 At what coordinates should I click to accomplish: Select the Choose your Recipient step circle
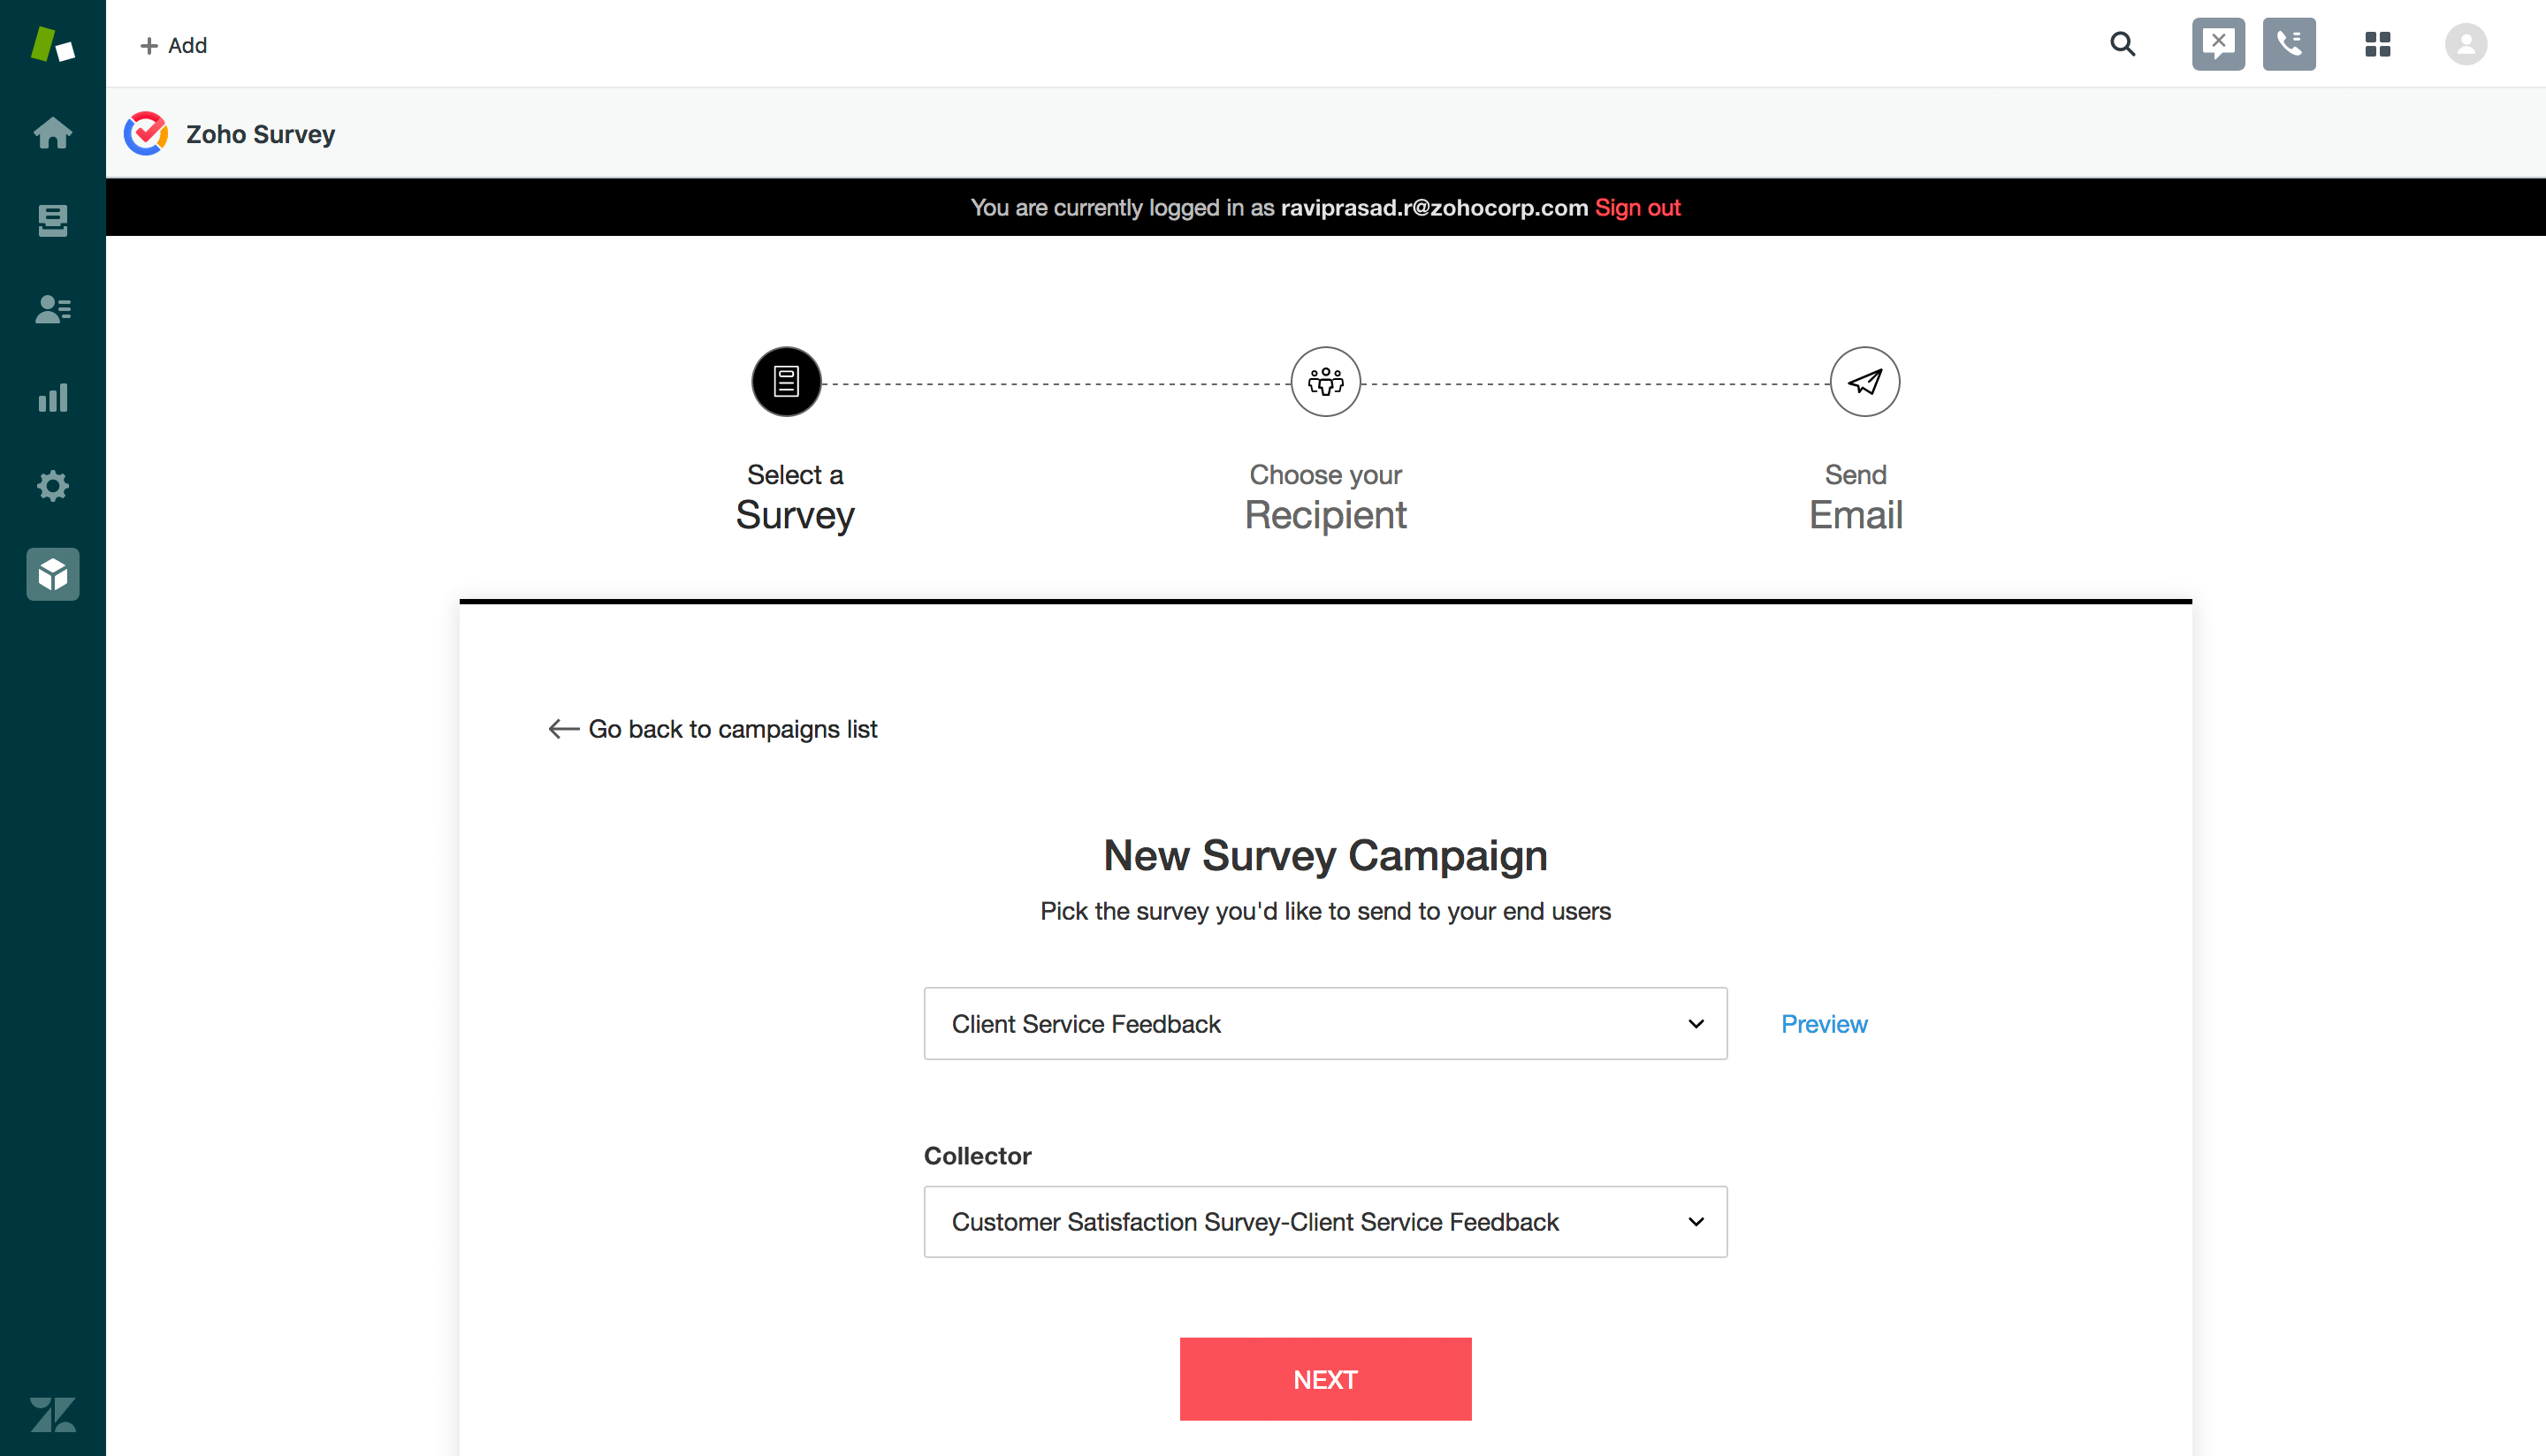pyautogui.click(x=1324, y=382)
